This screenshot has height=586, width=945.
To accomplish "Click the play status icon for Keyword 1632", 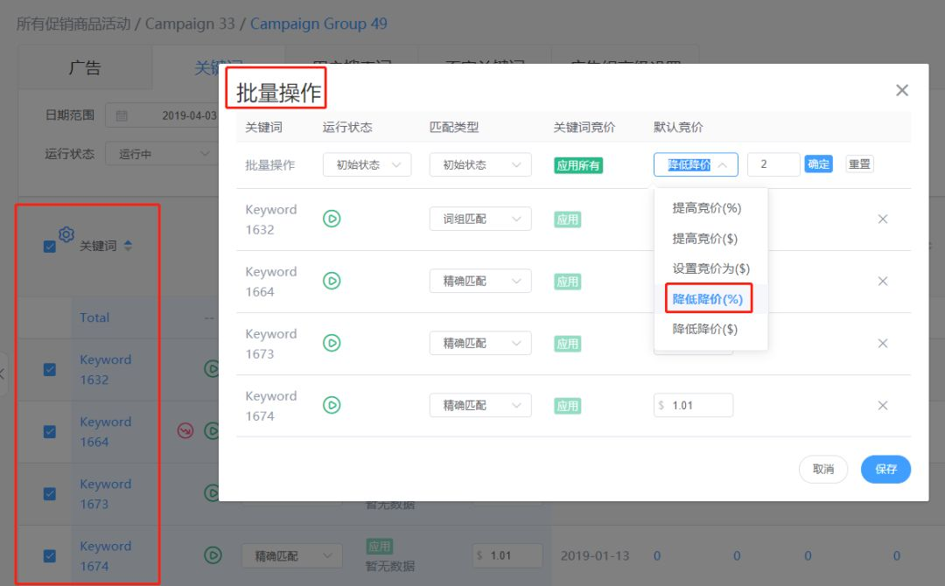I will click(332, 219).
